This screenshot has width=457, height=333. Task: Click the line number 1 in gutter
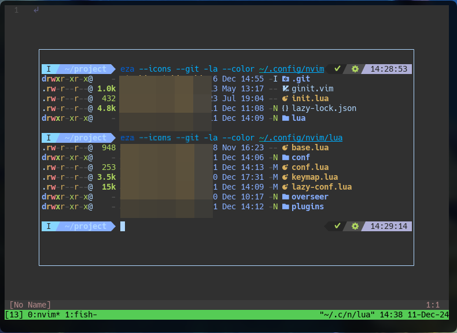(16, 10)
